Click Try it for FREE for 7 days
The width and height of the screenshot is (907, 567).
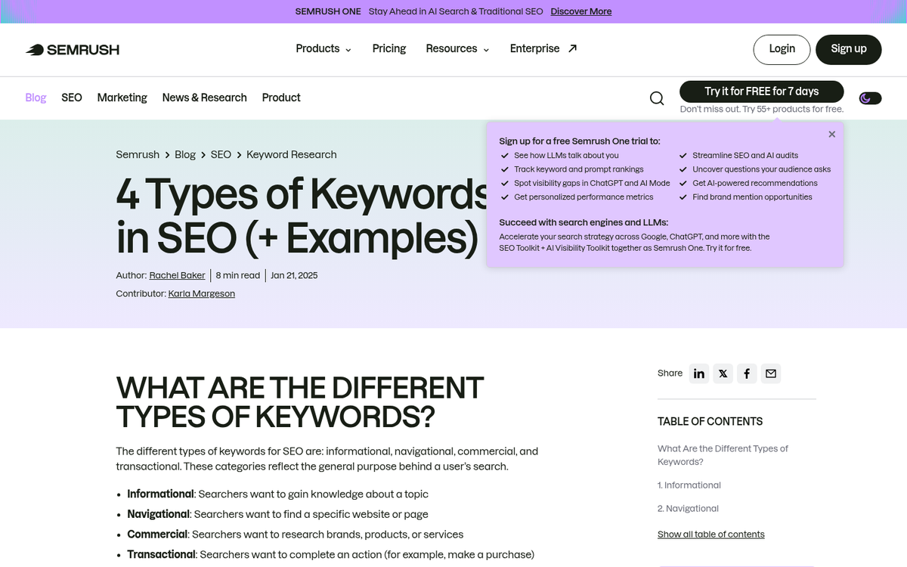coord(762,91)
